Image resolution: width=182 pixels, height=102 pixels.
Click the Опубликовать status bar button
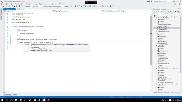pos(175,97)
